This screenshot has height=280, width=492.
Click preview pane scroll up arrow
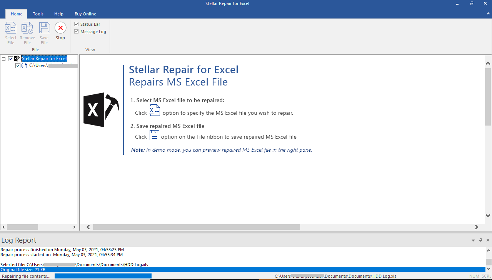tap(488, 63)
